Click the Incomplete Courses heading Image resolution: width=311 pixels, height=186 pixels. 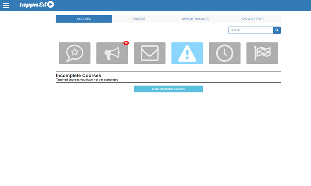click(79, 75)
